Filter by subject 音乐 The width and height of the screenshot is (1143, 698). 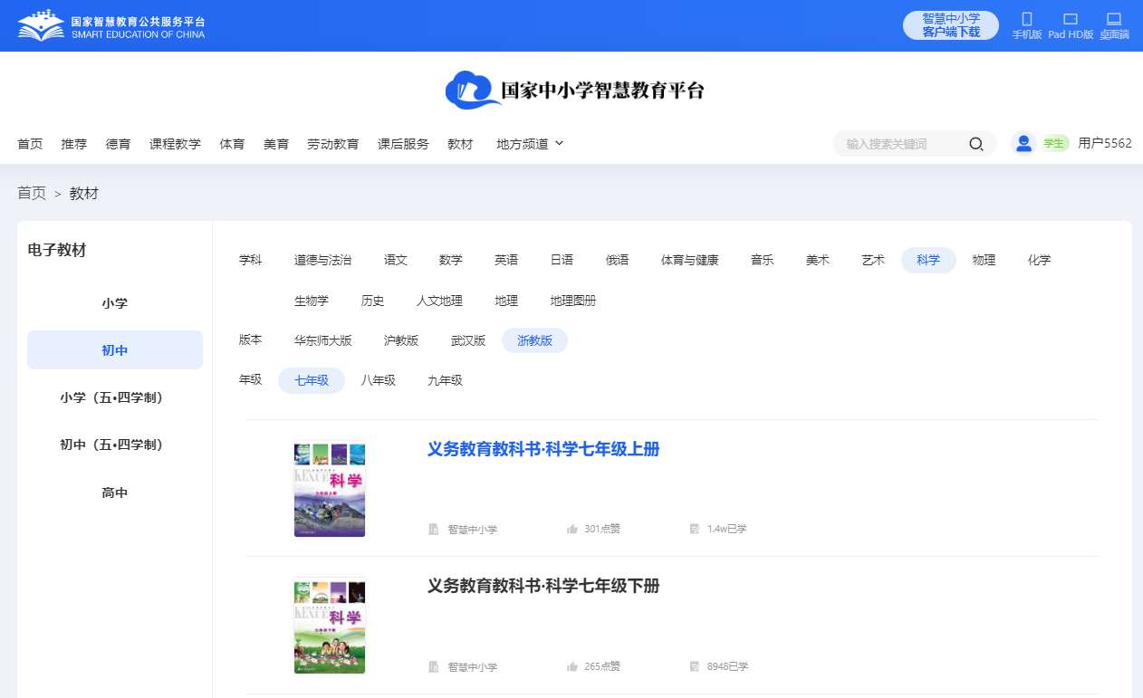[763, 260]
